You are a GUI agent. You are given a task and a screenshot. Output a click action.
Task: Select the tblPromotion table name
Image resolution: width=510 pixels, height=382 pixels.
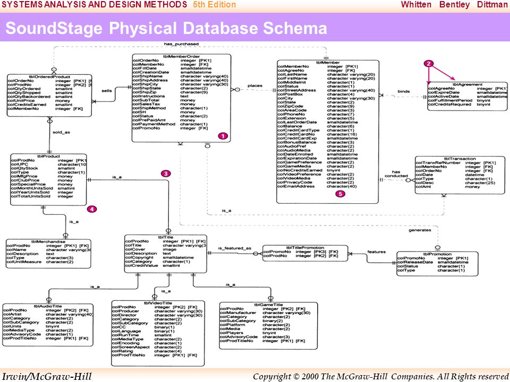pos(437,254)
